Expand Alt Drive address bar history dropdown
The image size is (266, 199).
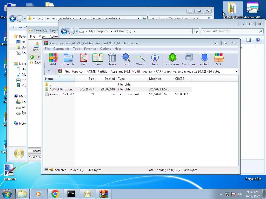point(190,31)
